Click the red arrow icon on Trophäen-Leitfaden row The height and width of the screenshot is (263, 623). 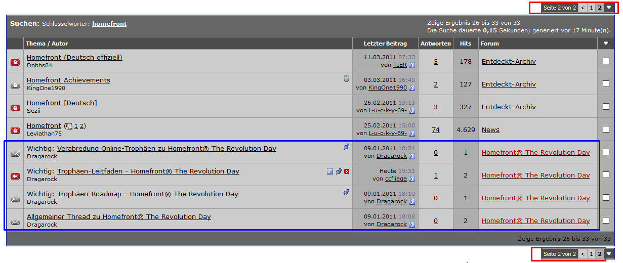click(x=347, y=172)
